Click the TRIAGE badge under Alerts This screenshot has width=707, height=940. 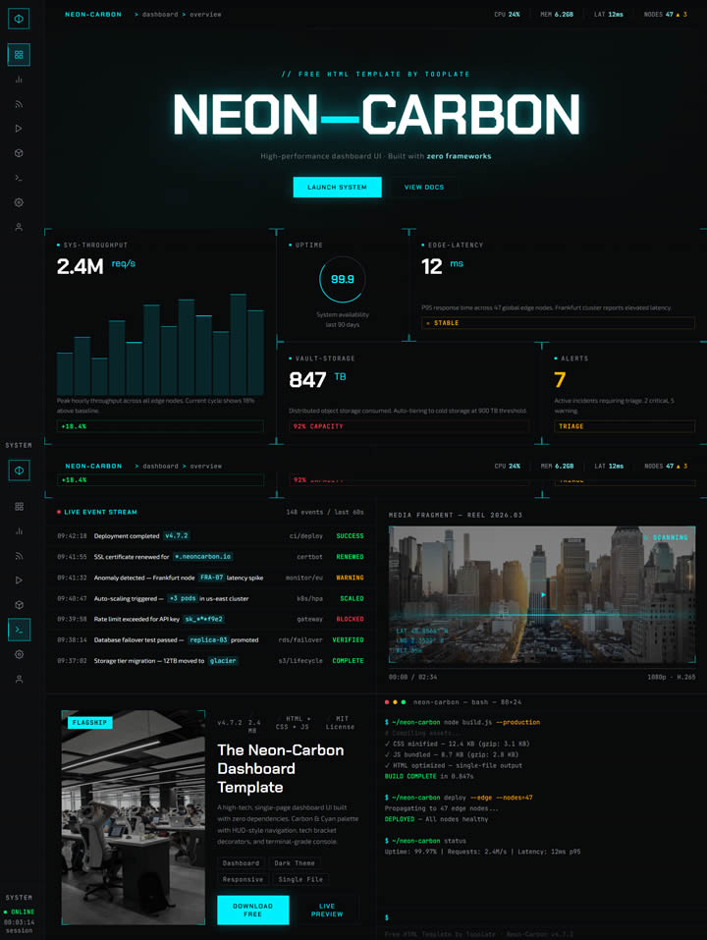[625, 426]
